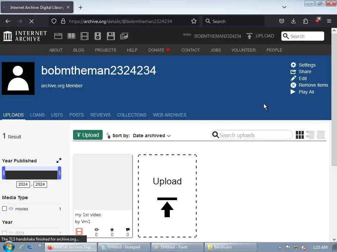Open the Internet Archive home logo
The height and width of the screenshot is (252, 337).
pos(25,36)
